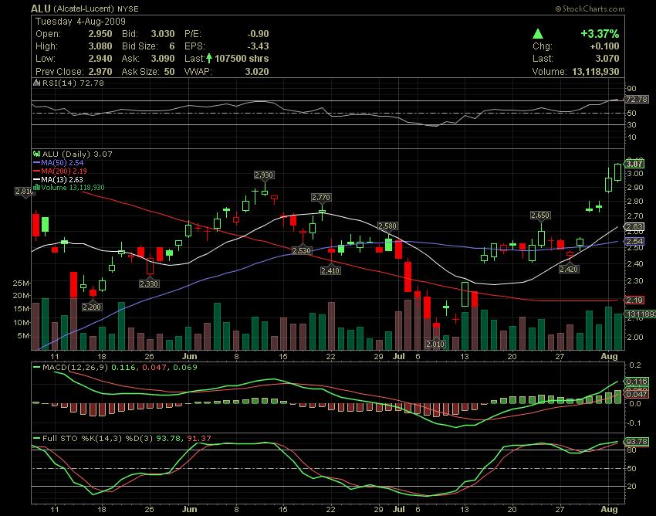Click the 2.330 low price label
Image resolution: width=656 pixels, height=516 pixels.
149,284
